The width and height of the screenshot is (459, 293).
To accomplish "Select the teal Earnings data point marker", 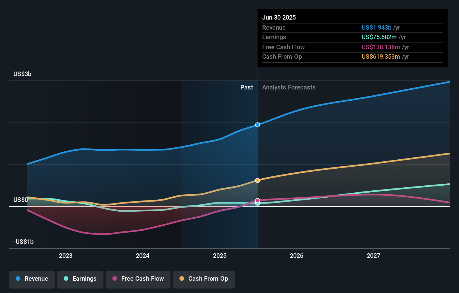I will (257, 204).
